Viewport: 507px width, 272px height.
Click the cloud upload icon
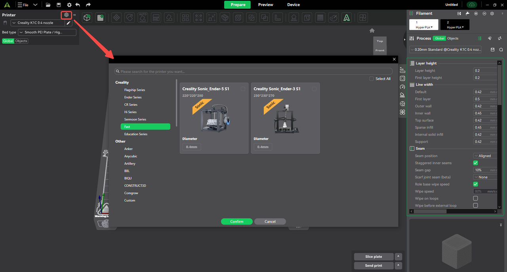pyautogui.click(x=471, y=5)
